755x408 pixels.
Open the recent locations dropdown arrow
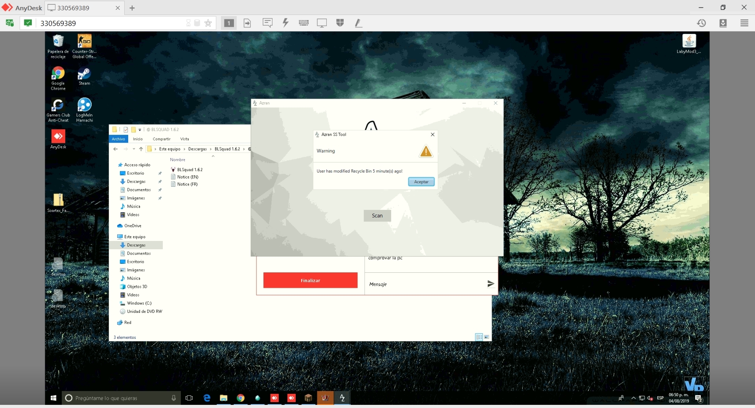(x=134, y=149)
